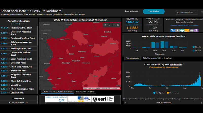
Task: Click the blue plant hub icon
Action: pos(173,30)
